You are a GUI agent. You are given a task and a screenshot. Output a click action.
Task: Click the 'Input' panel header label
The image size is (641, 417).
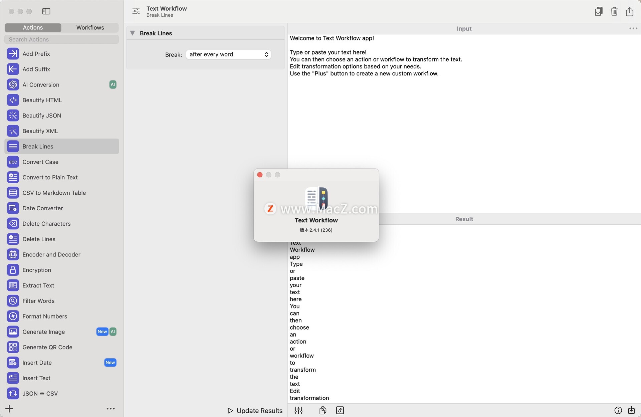coord(464,28)
